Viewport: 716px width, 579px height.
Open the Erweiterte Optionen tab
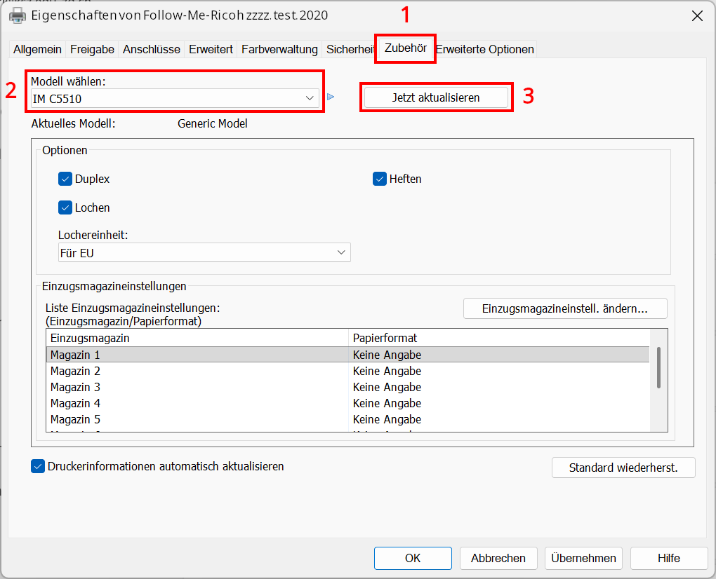coord(485,49)
